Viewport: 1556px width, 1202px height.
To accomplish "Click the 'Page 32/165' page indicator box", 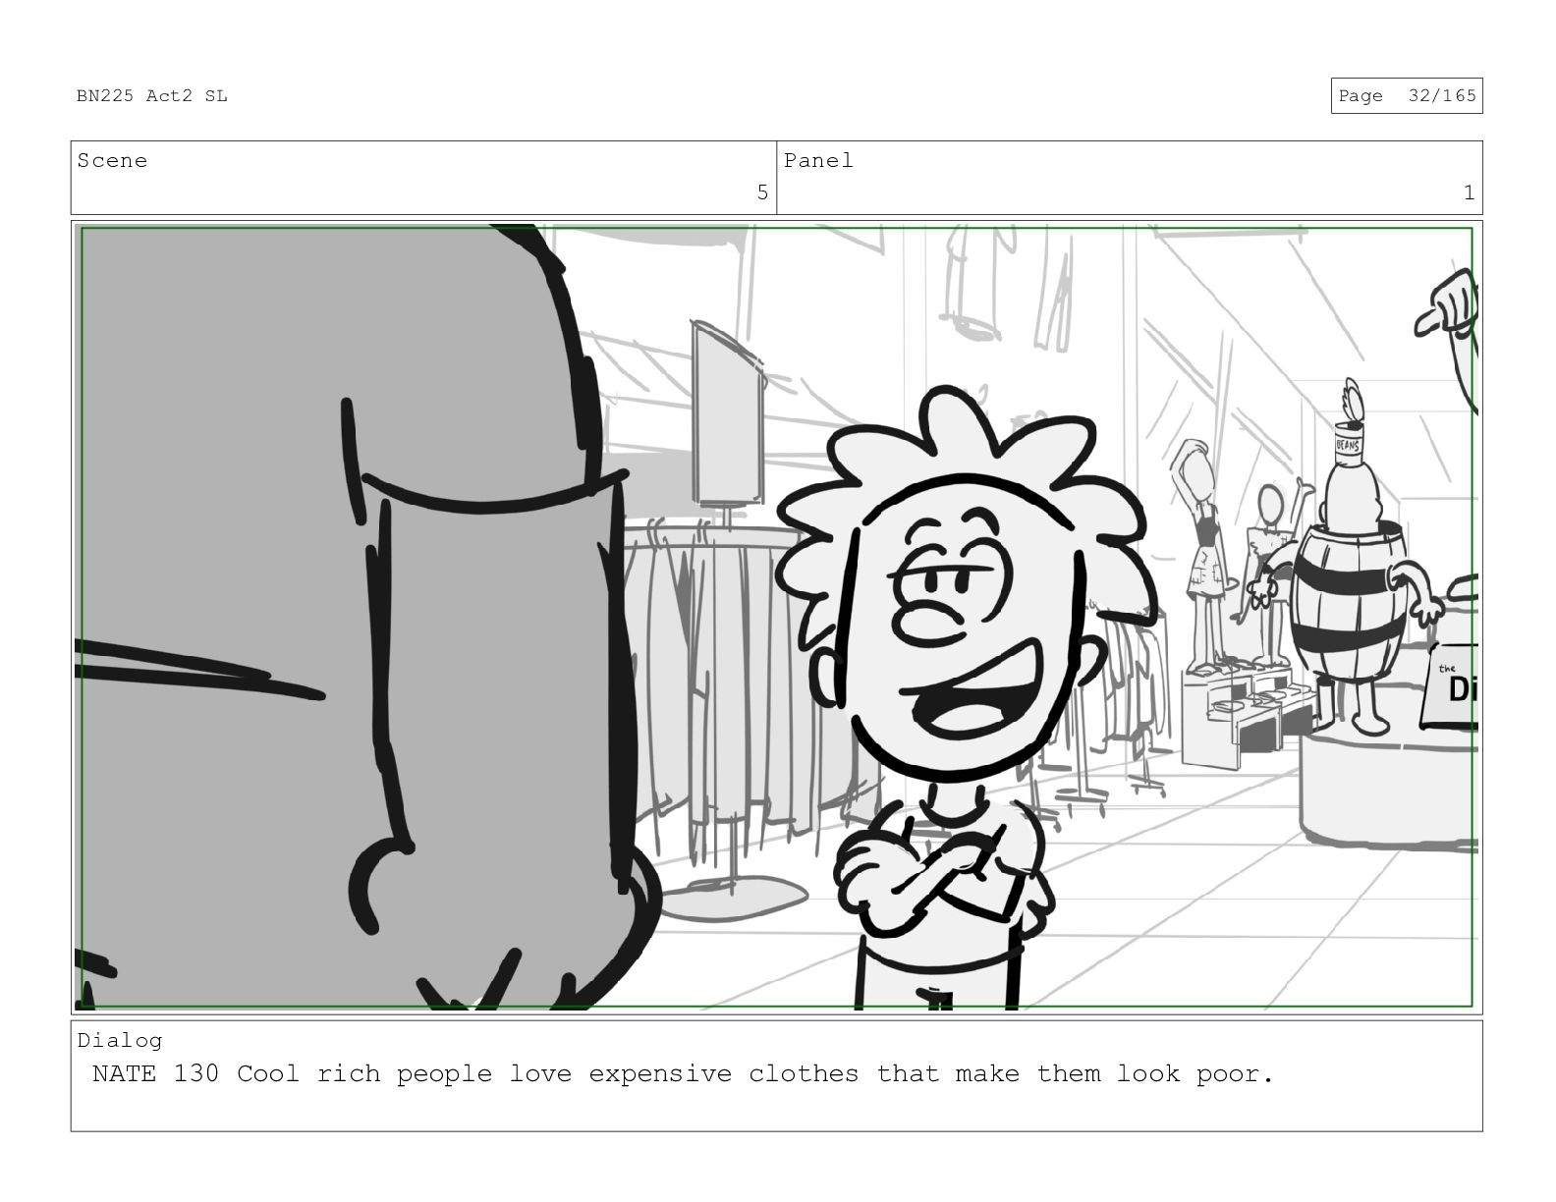I will click(x=1407, y=95).
